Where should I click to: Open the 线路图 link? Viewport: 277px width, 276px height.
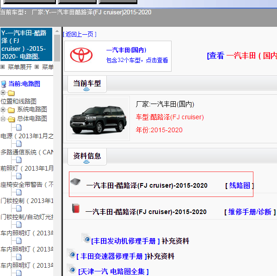(x=240, y=185)
